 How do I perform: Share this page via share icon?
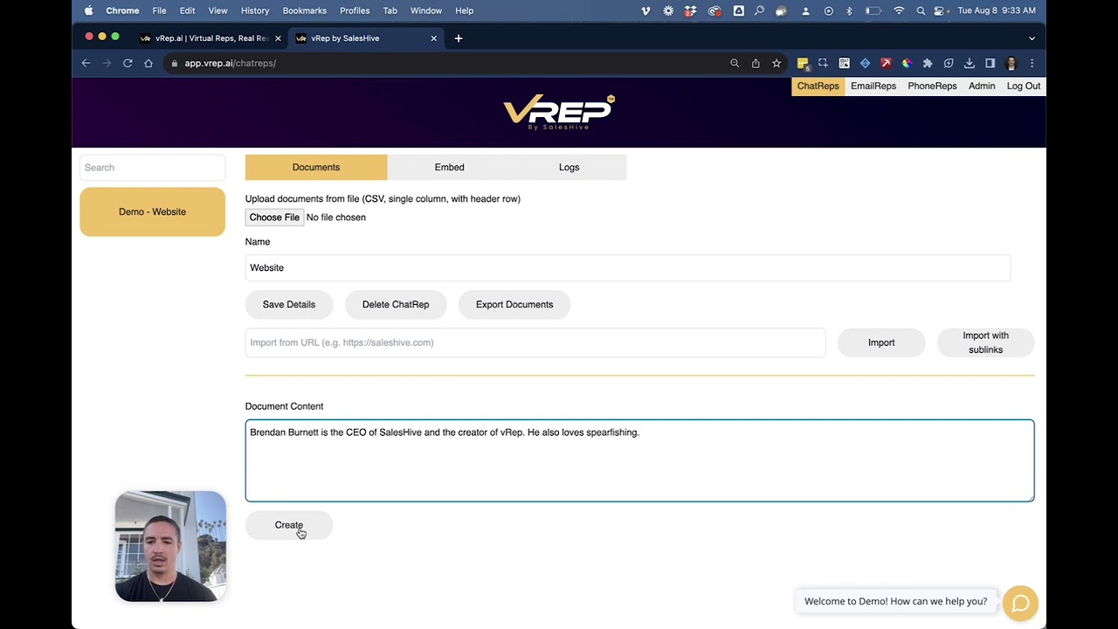pyautogui.click(x=756, y=63)
